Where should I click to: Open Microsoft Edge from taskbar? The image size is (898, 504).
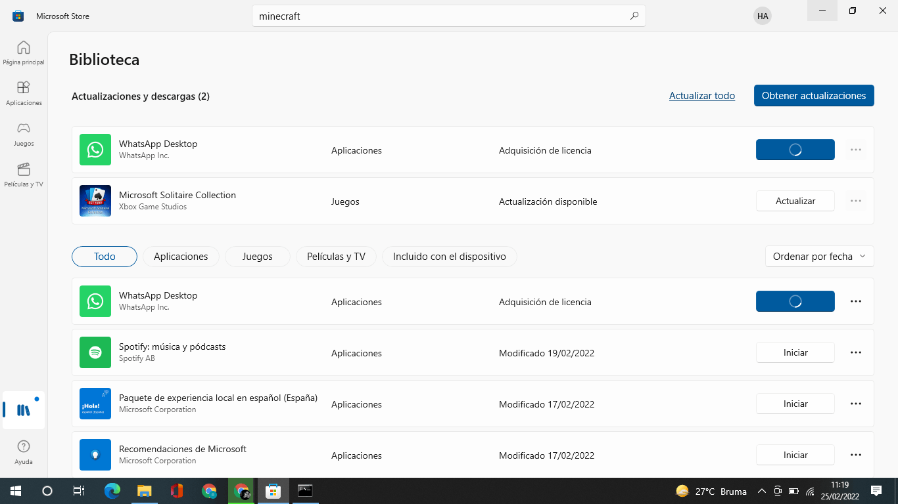pyautogui.click(x=112, y=491)
